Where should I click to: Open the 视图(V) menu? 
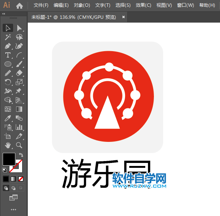click(164, 5)
